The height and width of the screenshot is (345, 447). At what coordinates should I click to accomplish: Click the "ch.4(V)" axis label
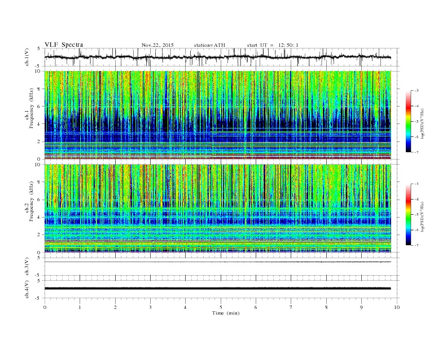(27, 289)
